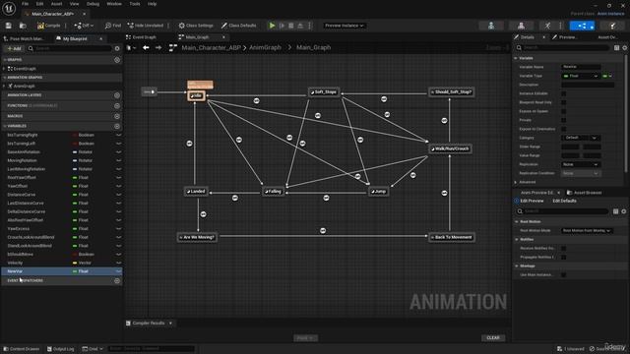The height and width of the screenshot is (354, 630).
Task: Open the Replication None dropdown
Action: point(581,164)
